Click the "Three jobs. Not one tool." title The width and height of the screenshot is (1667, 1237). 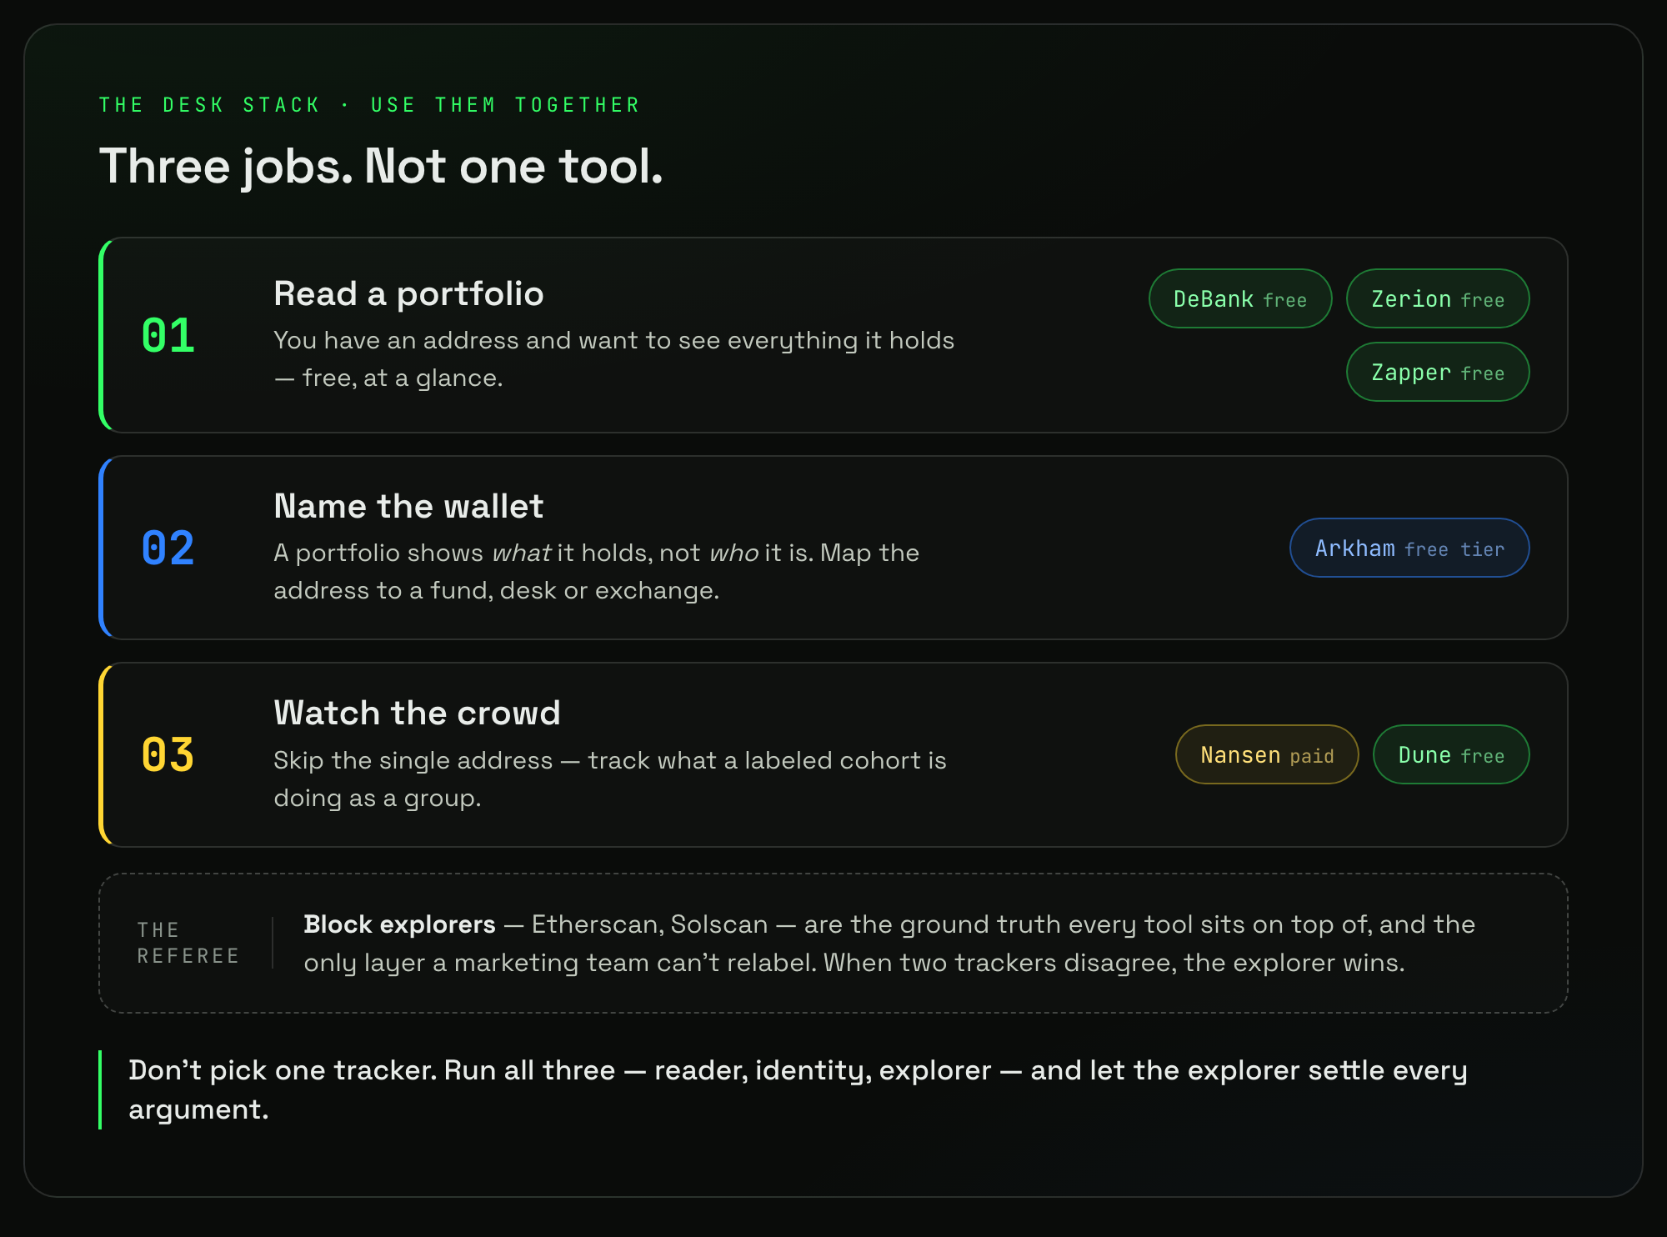pyautogui.click(x=381, y=166)
